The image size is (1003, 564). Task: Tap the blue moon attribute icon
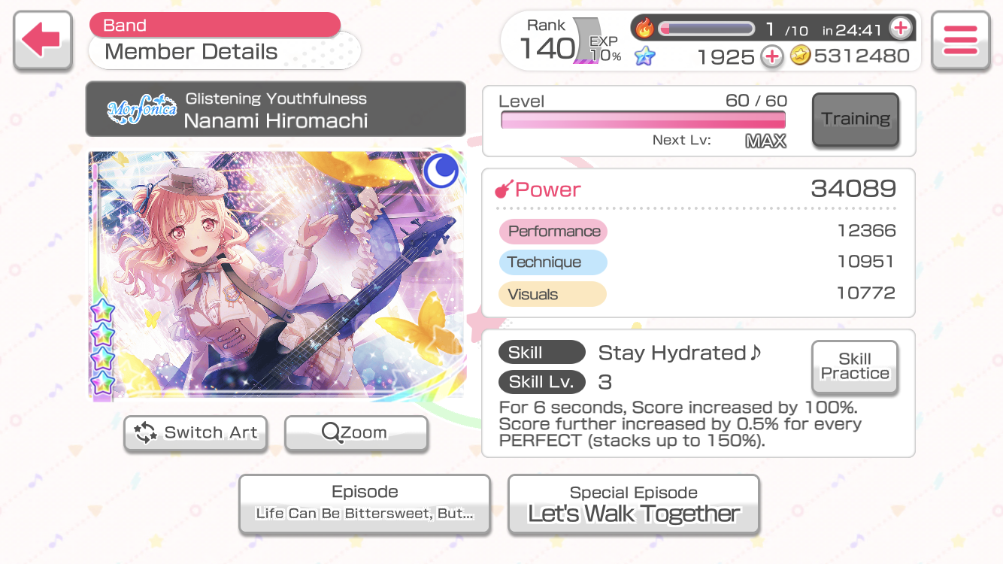tap(441, 171)
